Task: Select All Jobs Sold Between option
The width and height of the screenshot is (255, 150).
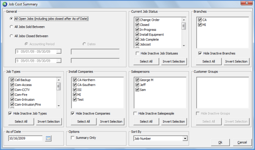Action: 11,27
